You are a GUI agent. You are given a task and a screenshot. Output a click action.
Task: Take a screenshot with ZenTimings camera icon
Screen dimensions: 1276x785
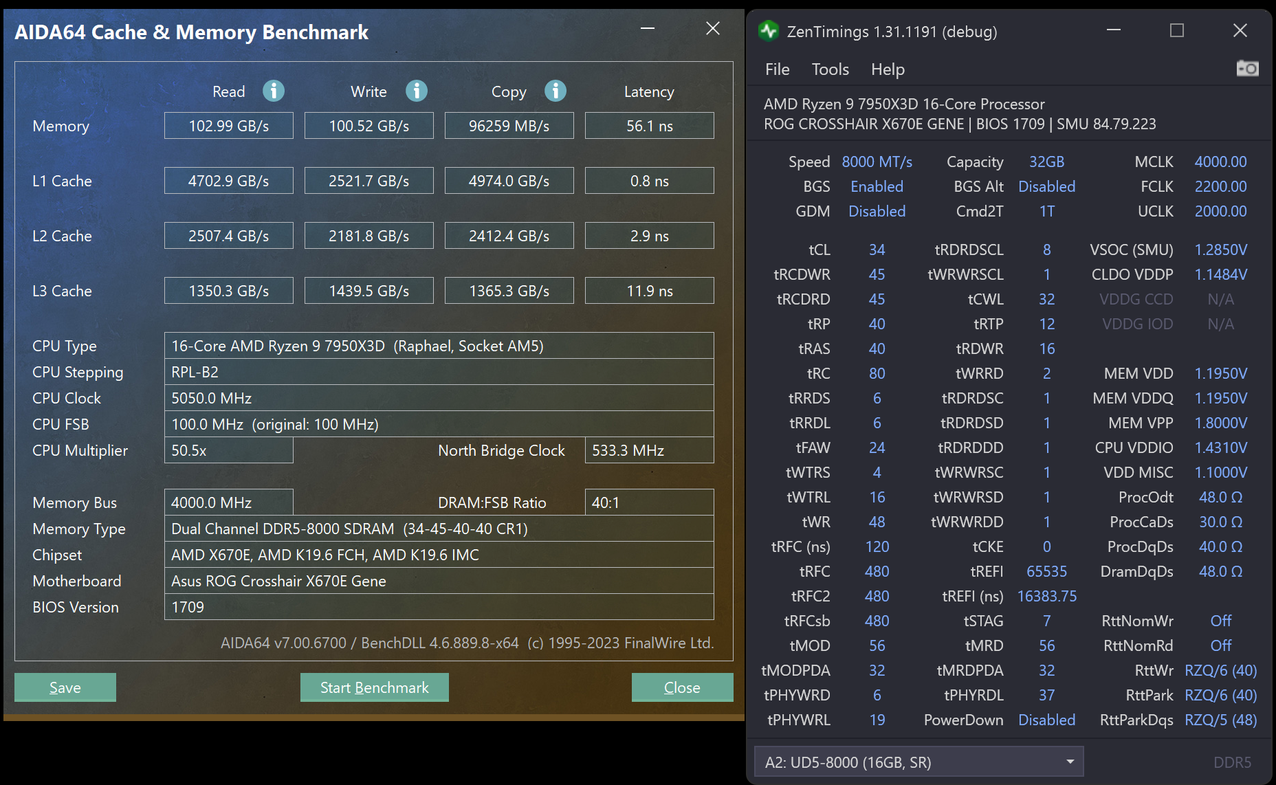1247,68
